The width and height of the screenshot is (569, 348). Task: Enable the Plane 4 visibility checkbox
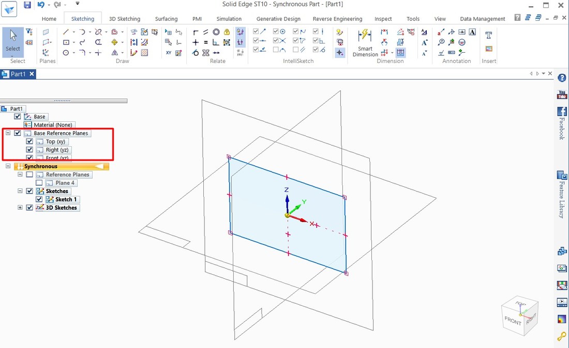point(40,182)
